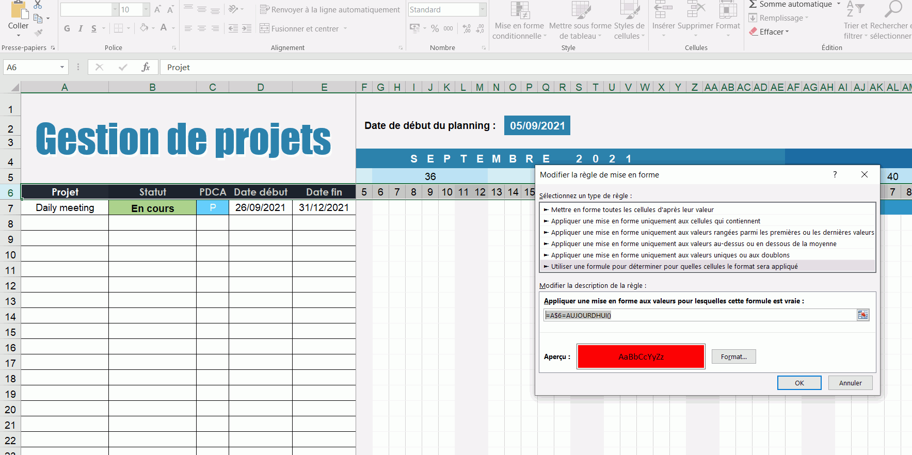The width and height of the screenshot is (912, 455).
Task: Open the Name Box dropdown arrow
Action: (62, 67)
